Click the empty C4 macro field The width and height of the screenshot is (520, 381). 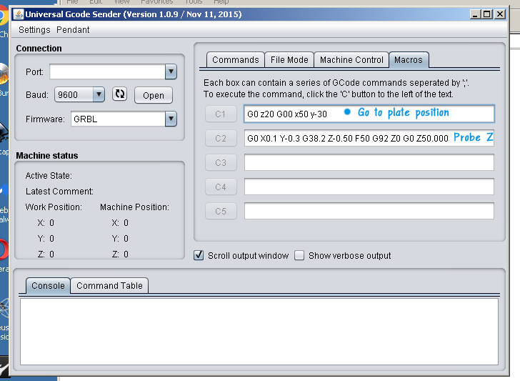(x=369, y=187)
